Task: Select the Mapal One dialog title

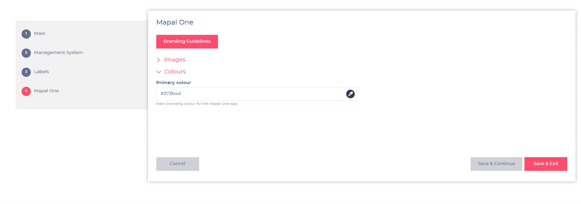Action: pyautogui.click(x=175, y=23)
